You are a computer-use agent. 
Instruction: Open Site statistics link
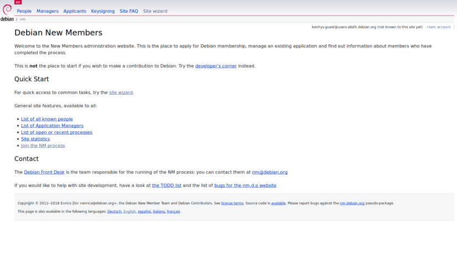click(x=35, y=139)
